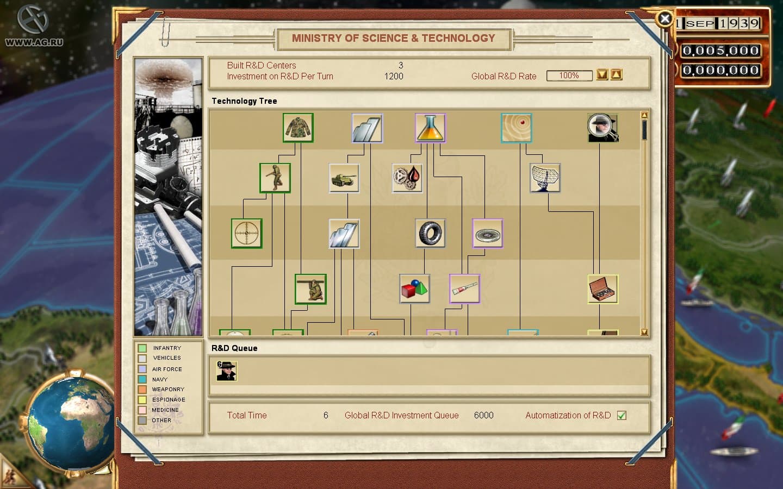
Task: Increase the Global R&D Rate
Action: pos(616,75)
